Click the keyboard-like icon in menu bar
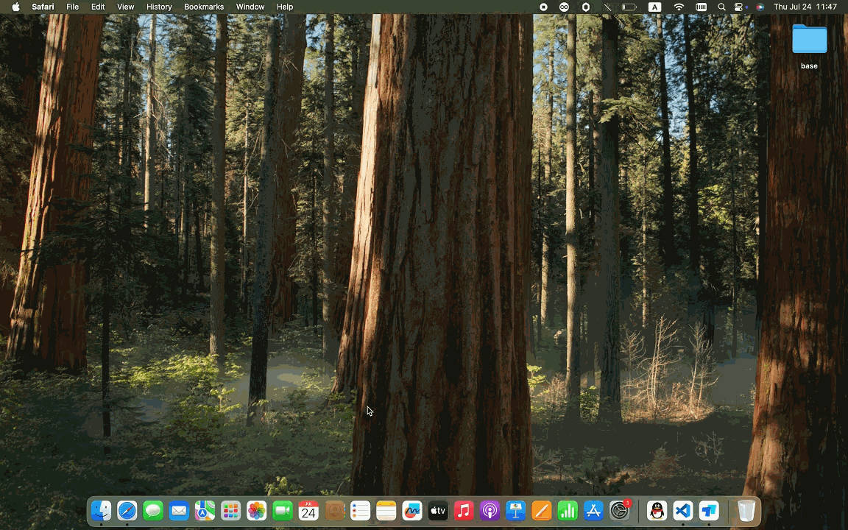 pyautogui.click(x=702, y=7)
